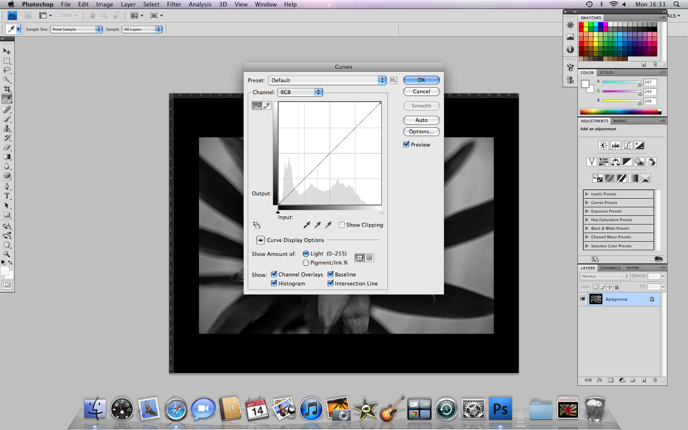
Task: Select the Move tool
Action: pyautogui.click(x=7, y=51)
